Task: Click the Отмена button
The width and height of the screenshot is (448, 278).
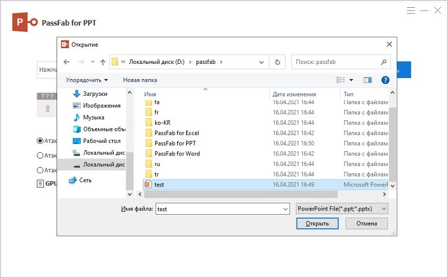Action: point(366,224)
